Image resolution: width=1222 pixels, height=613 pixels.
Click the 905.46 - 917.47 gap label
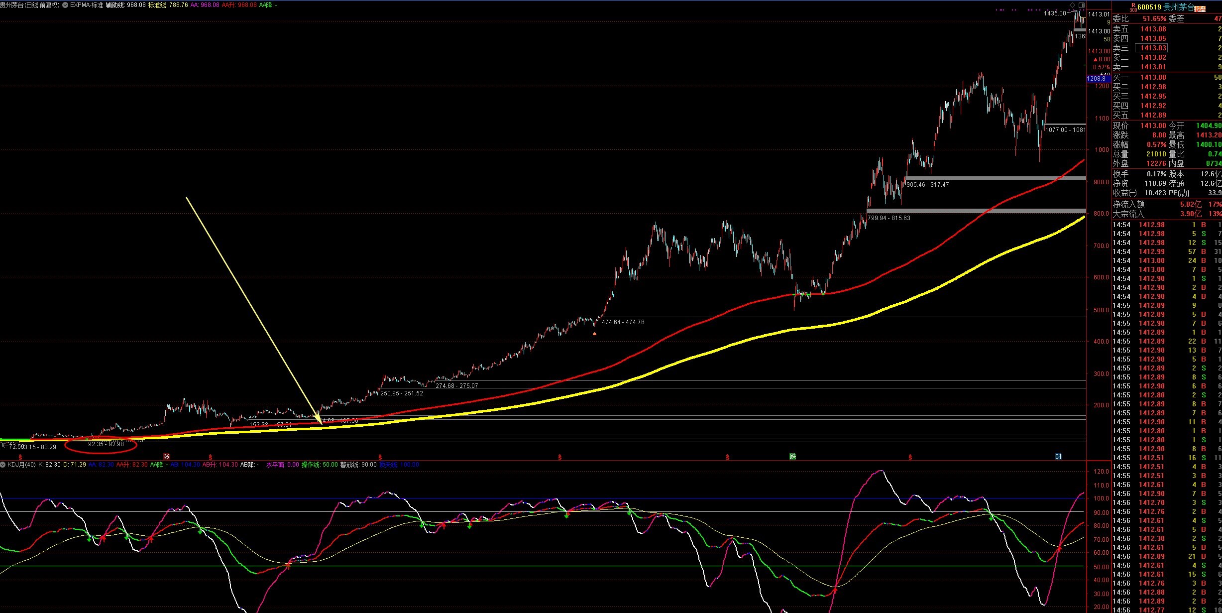click(x=927, y=185)
